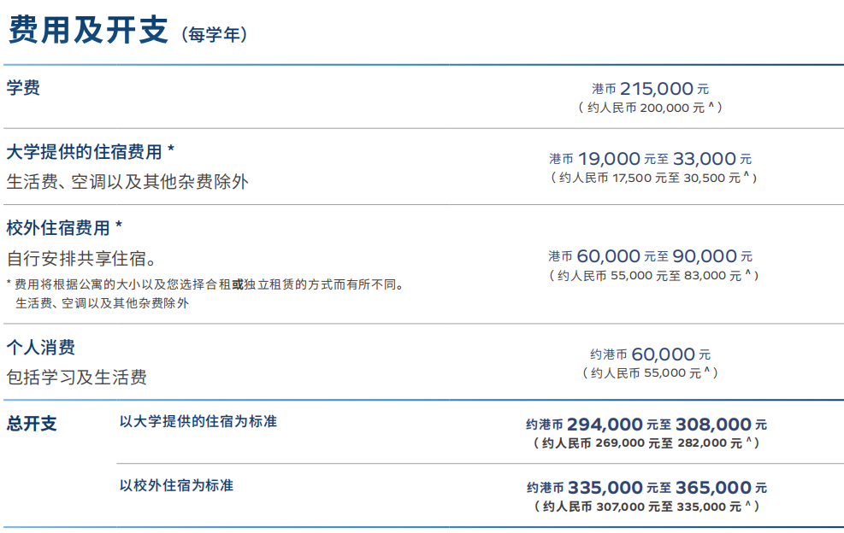
Task: Click 约港币 335,000 元至 365,000 元 total
Action: [646, 488]
